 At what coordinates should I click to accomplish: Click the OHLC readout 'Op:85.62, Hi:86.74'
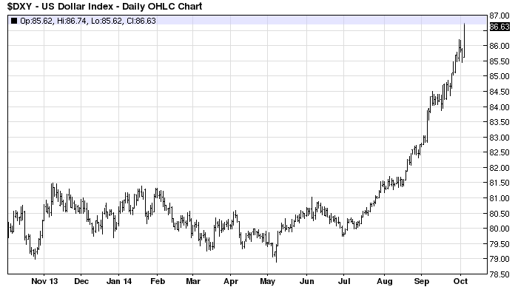tap(52, 21)
